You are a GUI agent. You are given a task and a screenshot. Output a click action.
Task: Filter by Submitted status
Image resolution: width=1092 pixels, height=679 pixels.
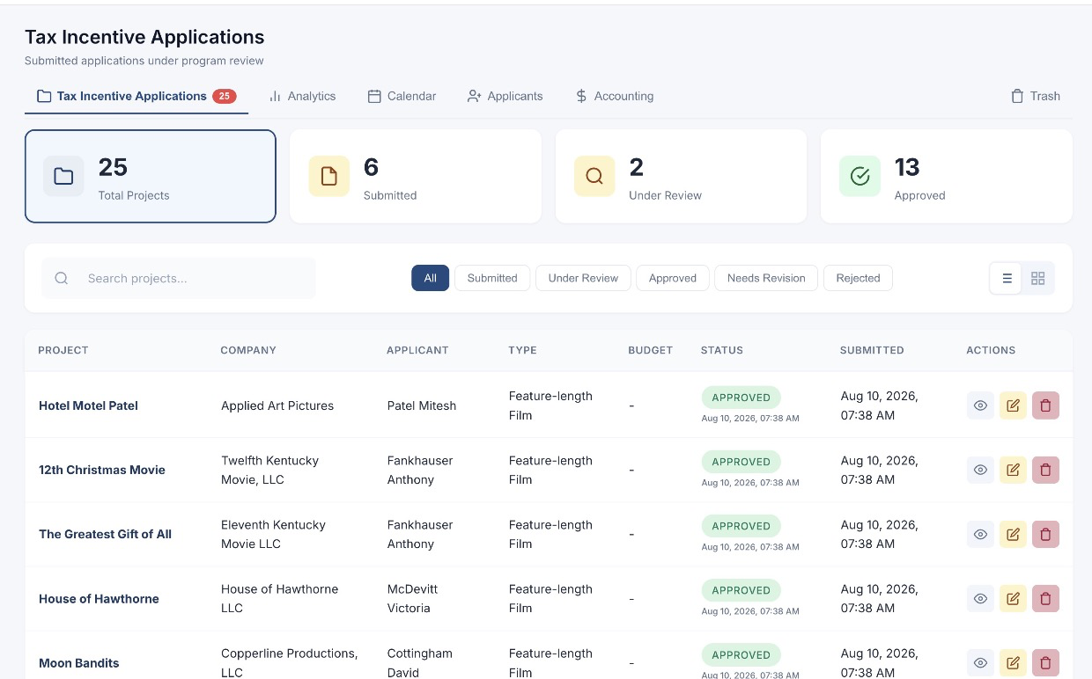click(492, 278)
